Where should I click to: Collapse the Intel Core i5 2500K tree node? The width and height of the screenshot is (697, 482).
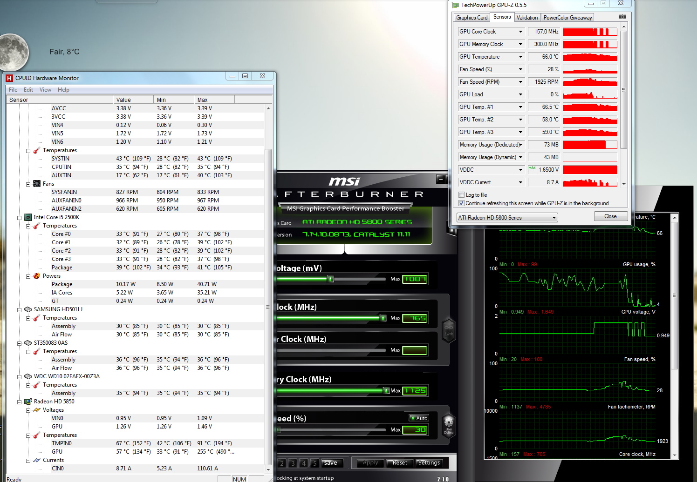[20, 218]
